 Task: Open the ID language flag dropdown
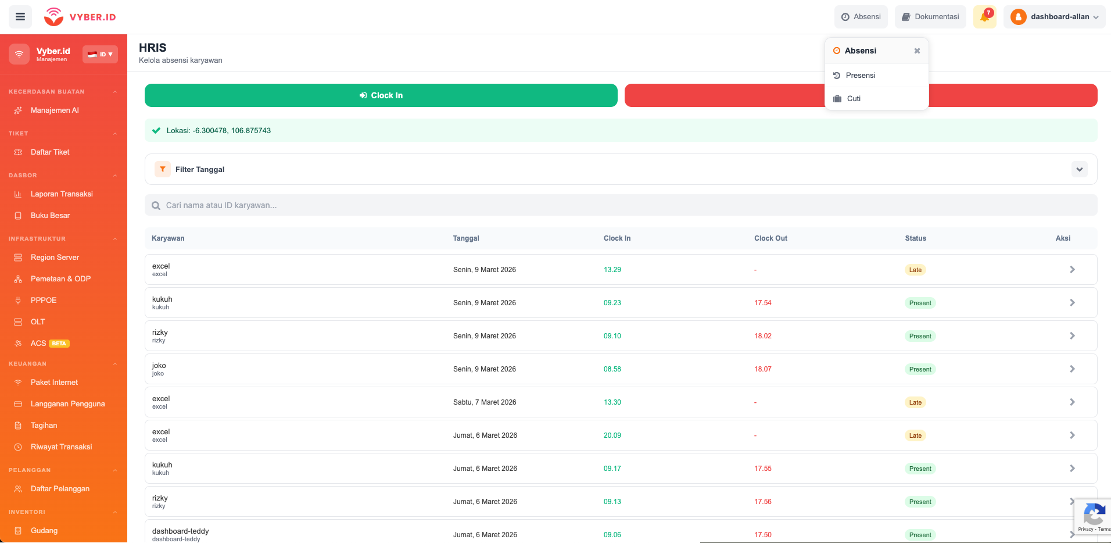[x=100, y=54]
